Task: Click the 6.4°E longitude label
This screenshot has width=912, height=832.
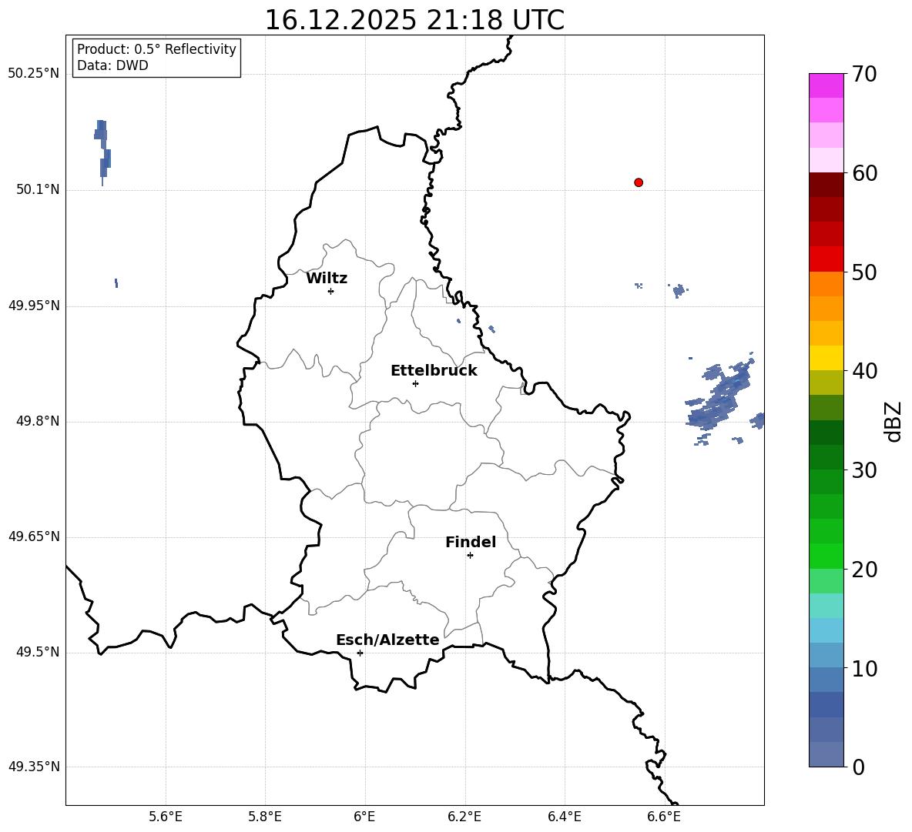Action: click(x=564, y=817)
